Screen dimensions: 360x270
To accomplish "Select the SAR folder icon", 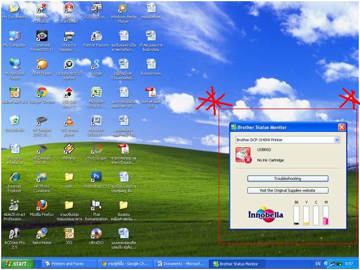I will pos(69,180).
